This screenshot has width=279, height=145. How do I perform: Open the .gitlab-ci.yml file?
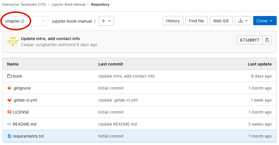25,100
